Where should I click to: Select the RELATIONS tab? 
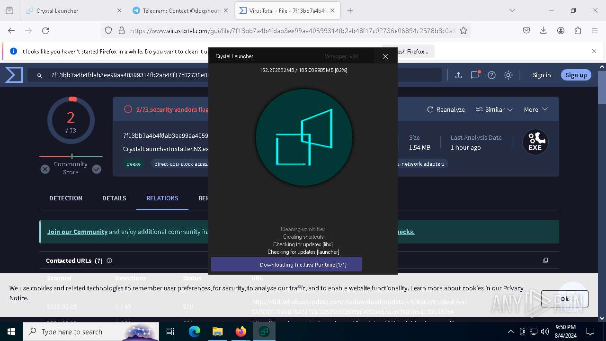coord(162,198)
